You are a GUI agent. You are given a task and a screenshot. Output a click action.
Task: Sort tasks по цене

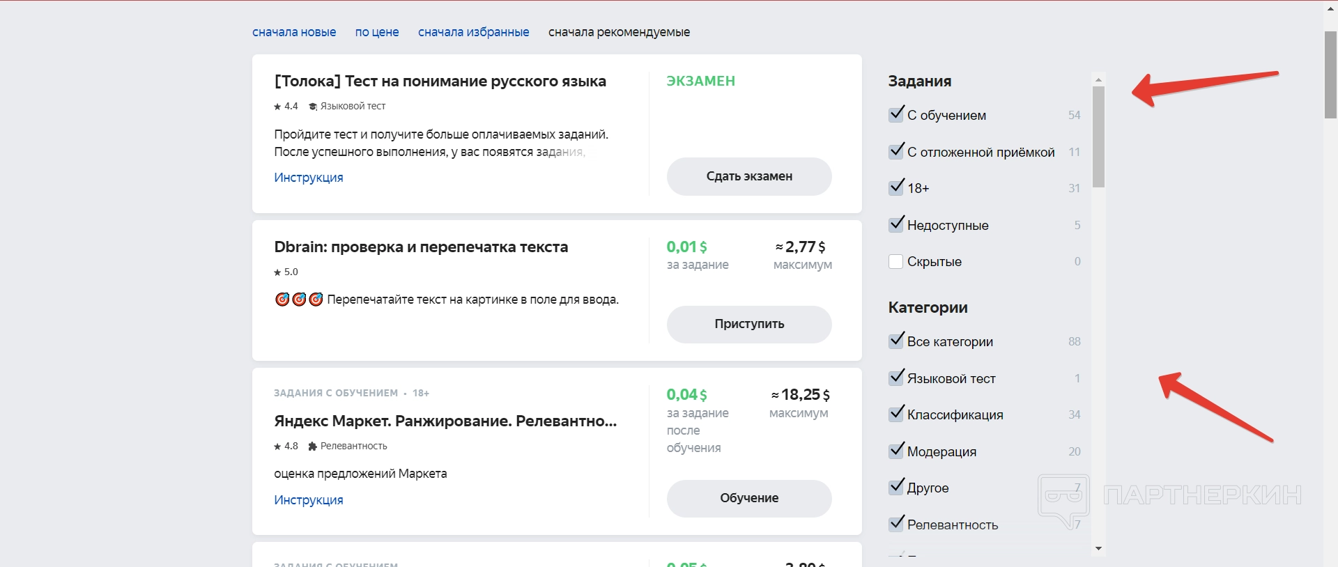point(377,32)
